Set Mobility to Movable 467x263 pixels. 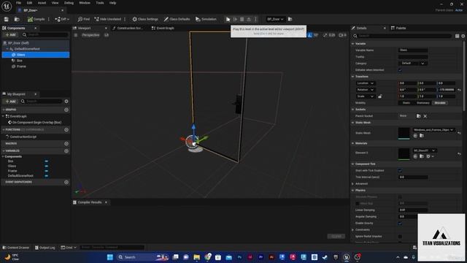[x=440, y=103]
